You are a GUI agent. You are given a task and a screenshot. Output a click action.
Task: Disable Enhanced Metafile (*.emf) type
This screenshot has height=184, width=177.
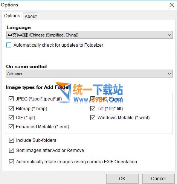11,127
